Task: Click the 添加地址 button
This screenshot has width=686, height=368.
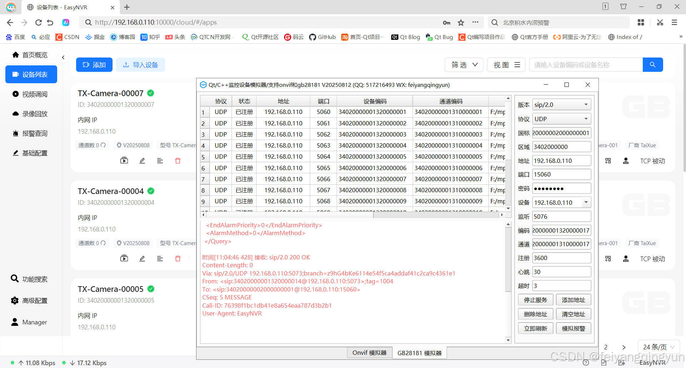Action: tap(573, 300)
